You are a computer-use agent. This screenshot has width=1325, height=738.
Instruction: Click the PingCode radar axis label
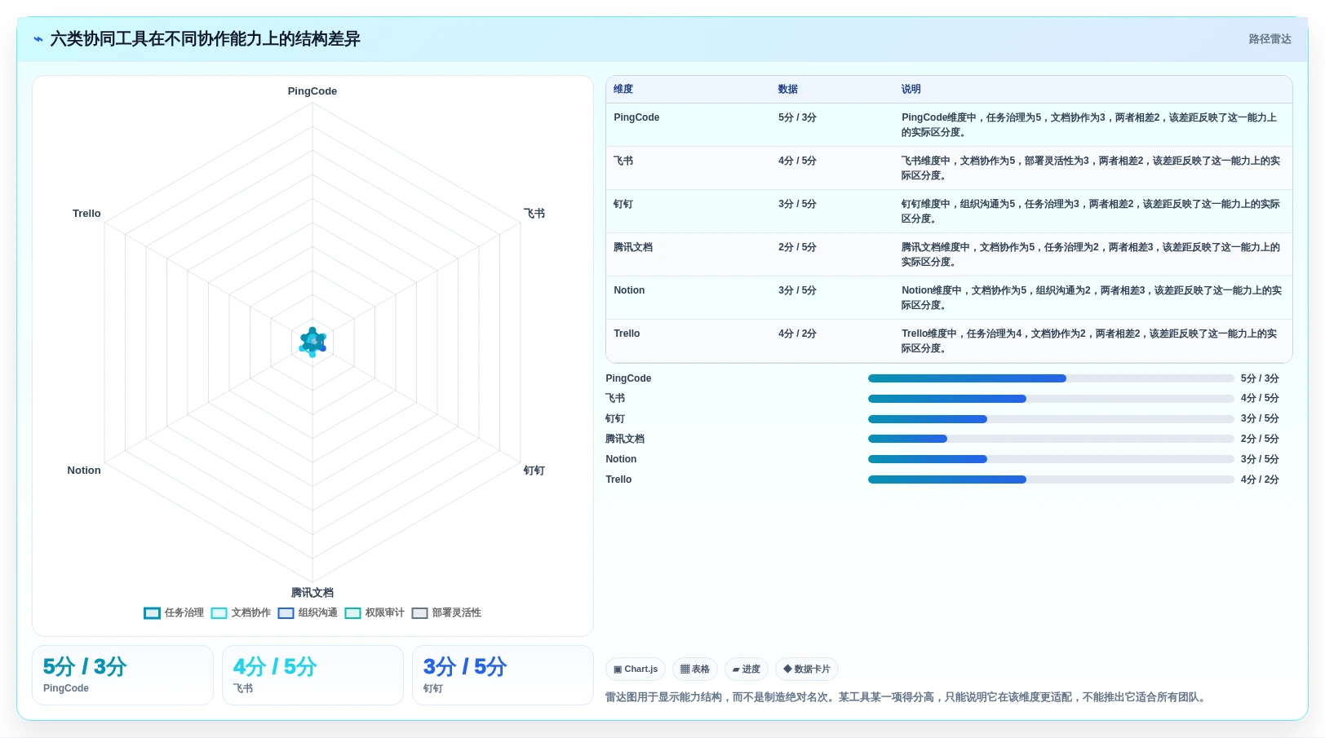(312, 91)
